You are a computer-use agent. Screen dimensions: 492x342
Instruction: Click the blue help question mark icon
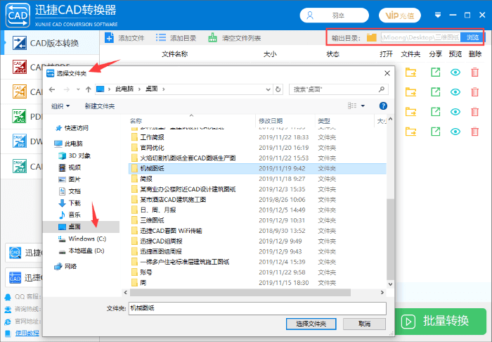383,106
